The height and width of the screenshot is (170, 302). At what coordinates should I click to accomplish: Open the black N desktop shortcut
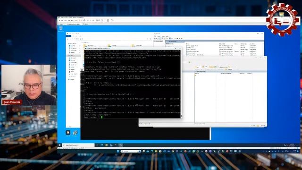coord(68,133)
